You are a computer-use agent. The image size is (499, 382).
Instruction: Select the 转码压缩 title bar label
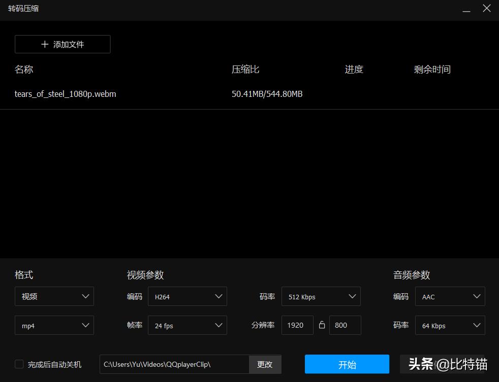coord(23,8)
